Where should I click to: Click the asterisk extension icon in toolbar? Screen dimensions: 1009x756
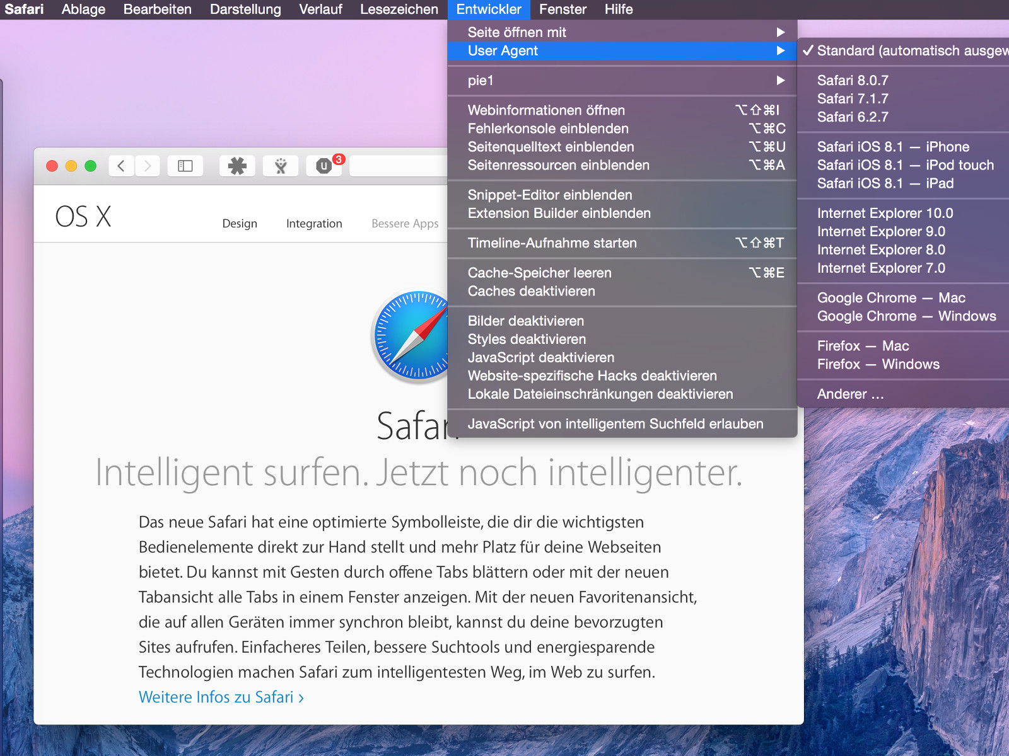click(237, 166)
